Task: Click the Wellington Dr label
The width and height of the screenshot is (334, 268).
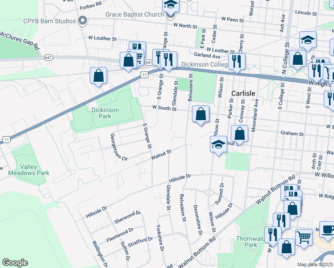Action: pos(100,254)
